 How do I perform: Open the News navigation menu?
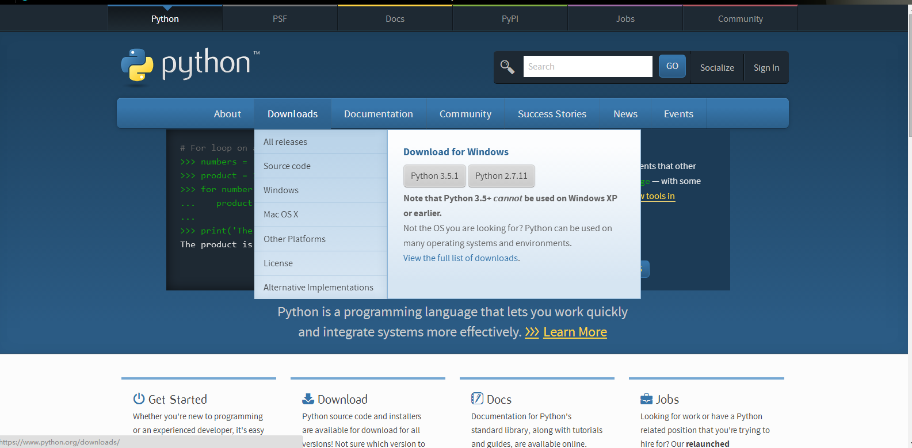[625, 113]
